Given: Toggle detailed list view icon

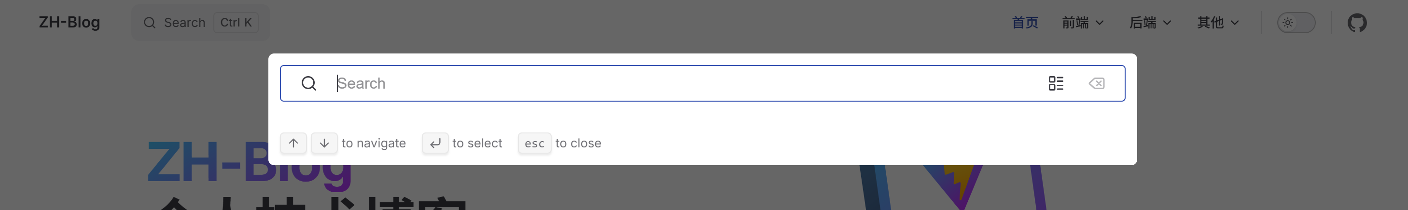Looking at the screenshot, I should pyautogui.click(x=1056, y=83).
